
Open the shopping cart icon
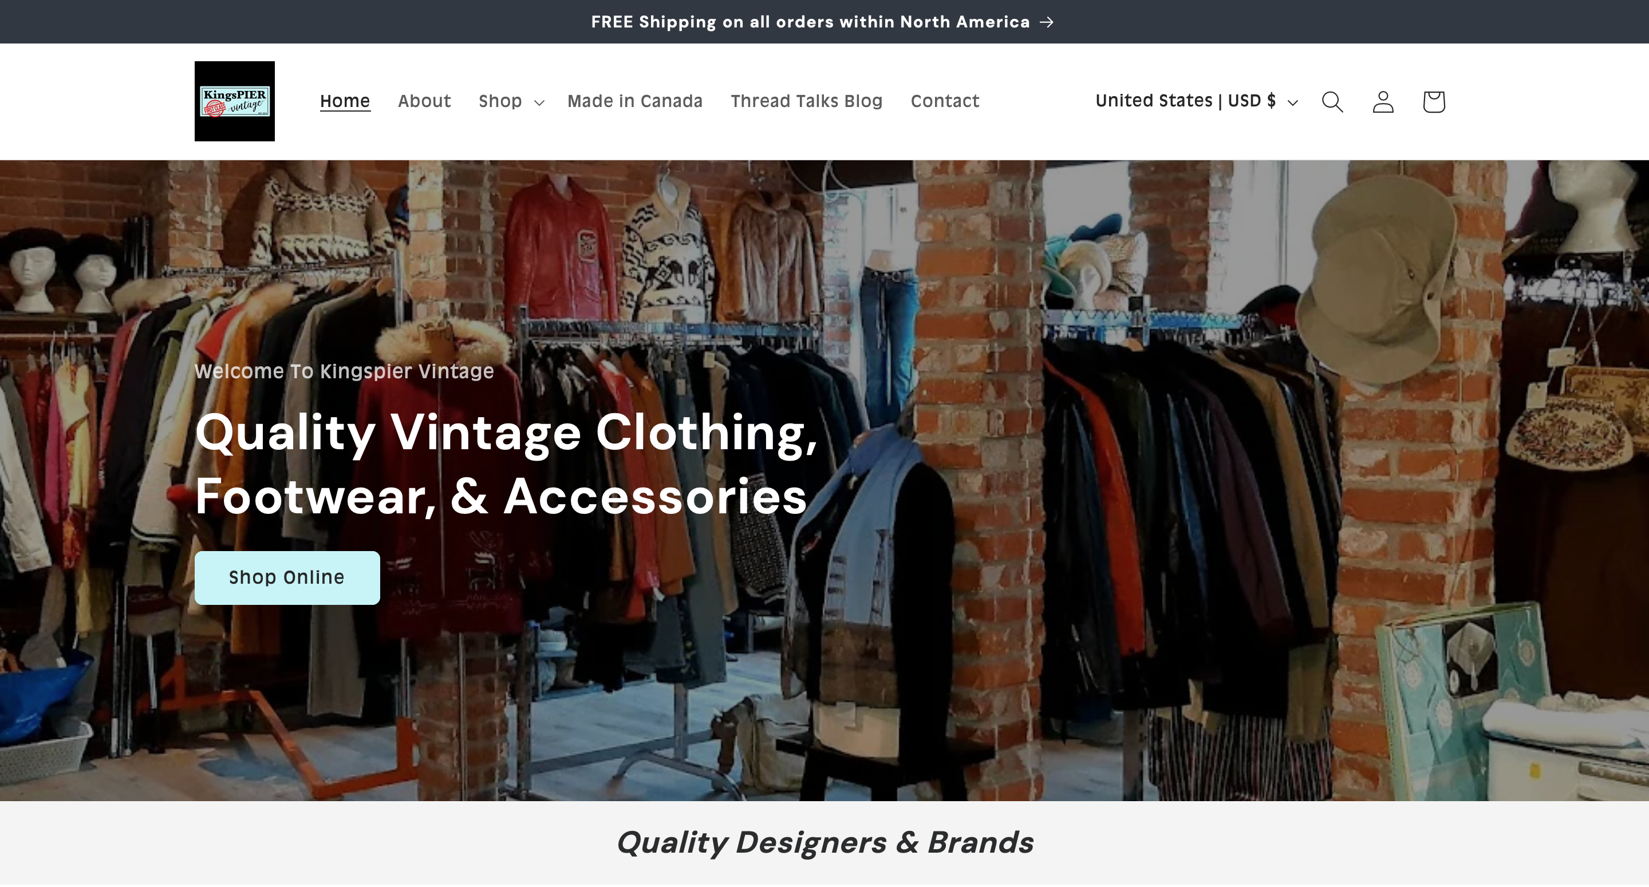(1433, 101)
